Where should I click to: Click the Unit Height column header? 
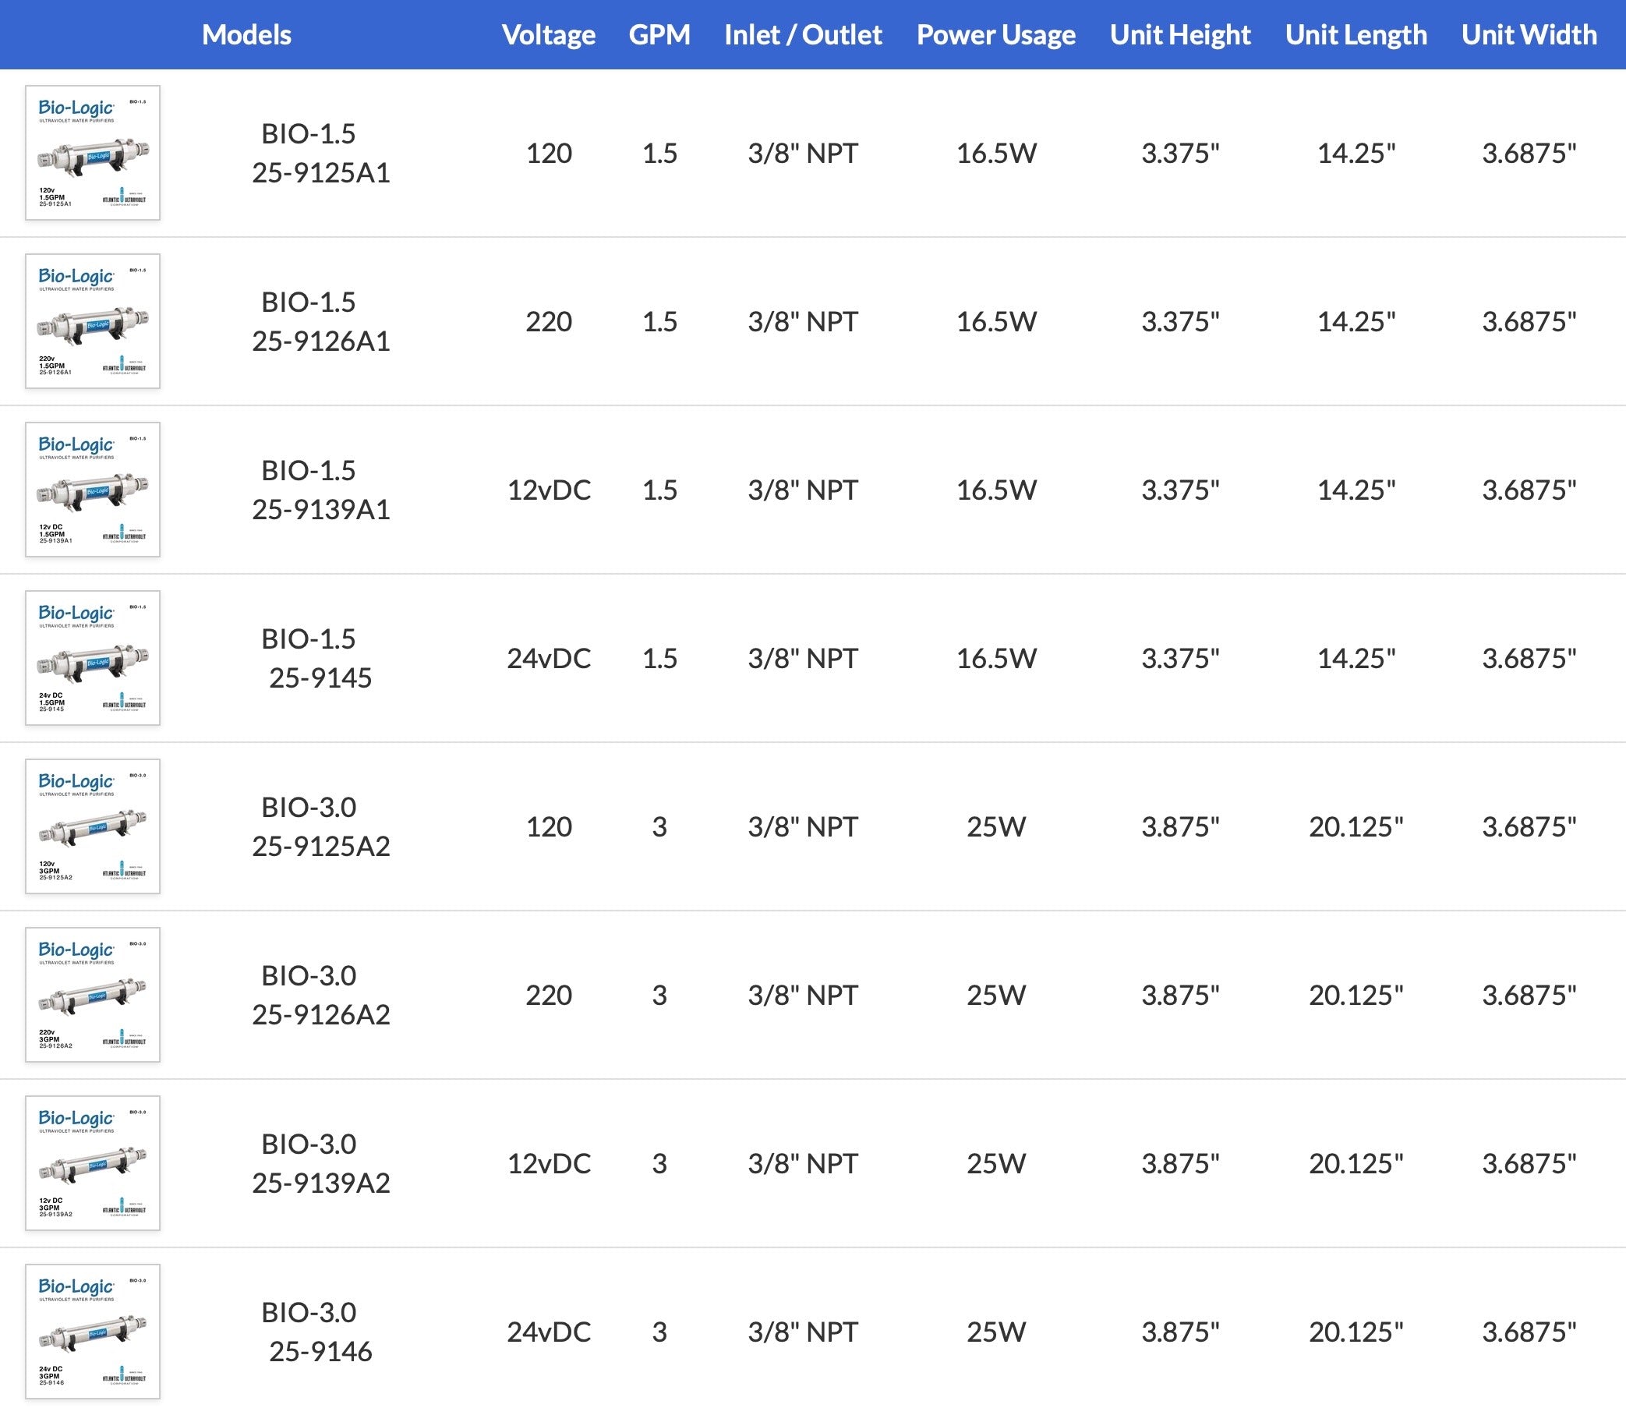pos(1180,34)
